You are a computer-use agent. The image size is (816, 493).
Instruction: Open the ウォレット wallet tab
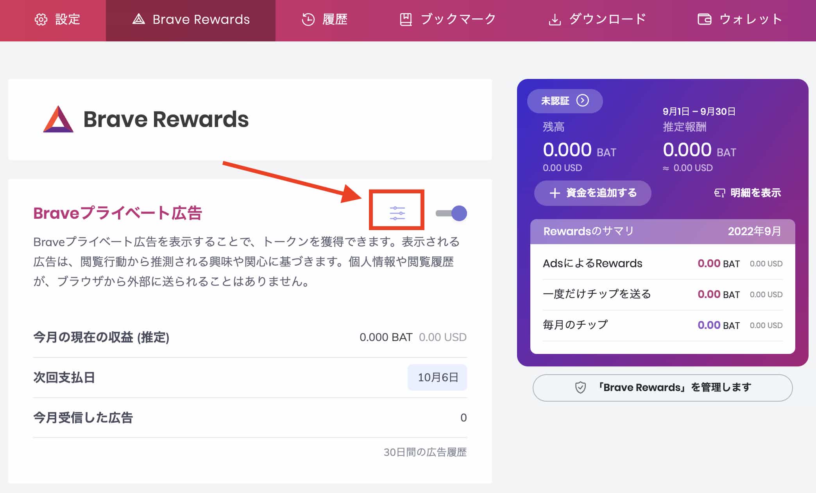pos(740,20)
